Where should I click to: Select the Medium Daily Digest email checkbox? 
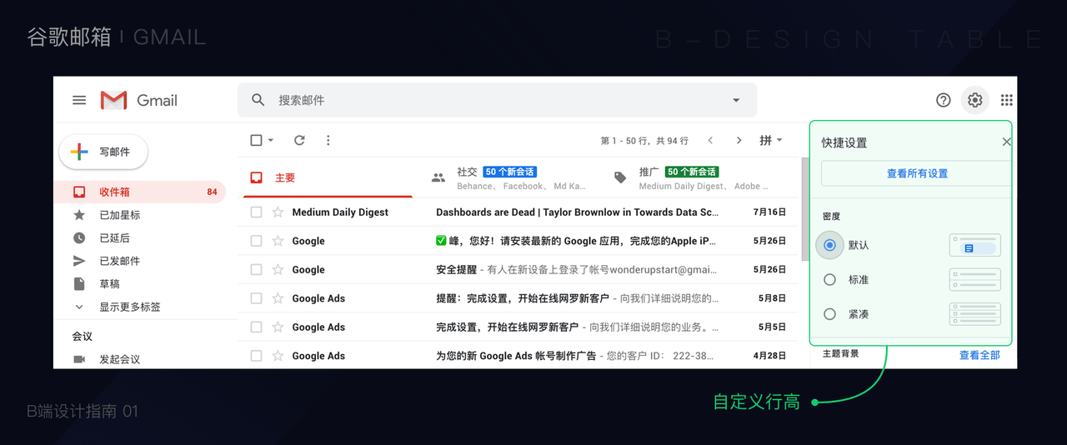(256, 212)
